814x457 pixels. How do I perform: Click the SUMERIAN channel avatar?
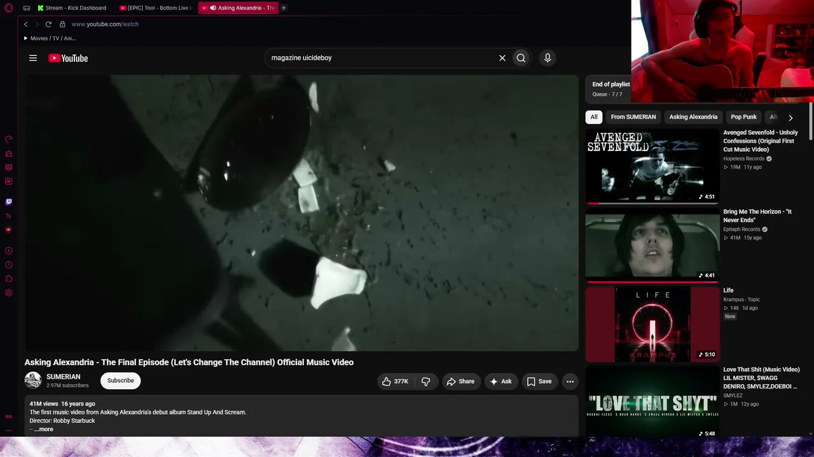[x=33, y=380]
